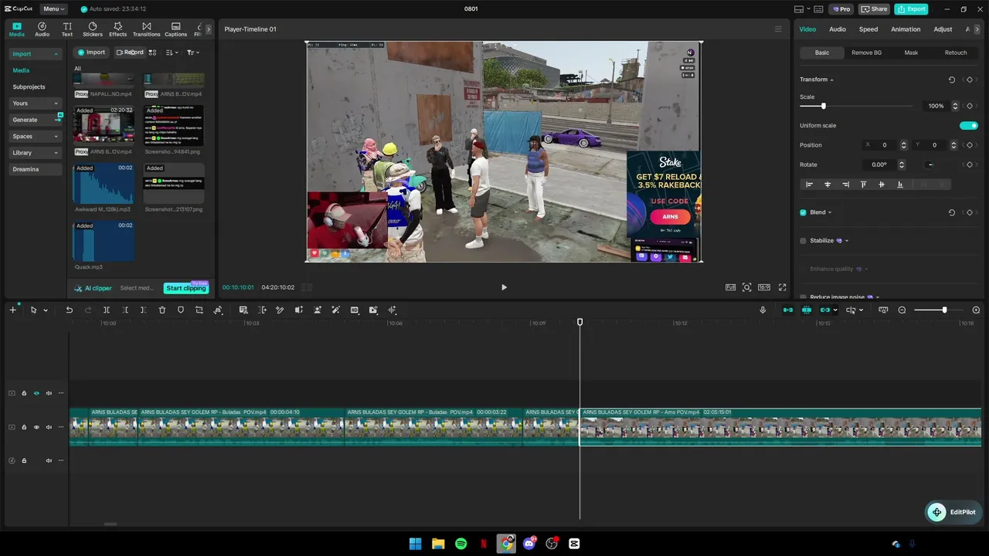The height and width of the screenshot is (556, 989).
Task: Expand the Library section
Action: point(35,153)
